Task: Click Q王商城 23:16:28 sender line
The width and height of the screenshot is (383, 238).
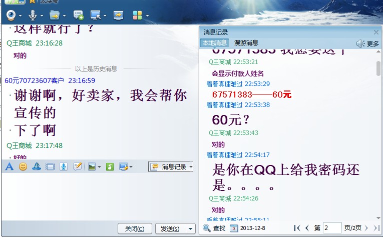Action: pyautogui.click(x=35, y=43)
